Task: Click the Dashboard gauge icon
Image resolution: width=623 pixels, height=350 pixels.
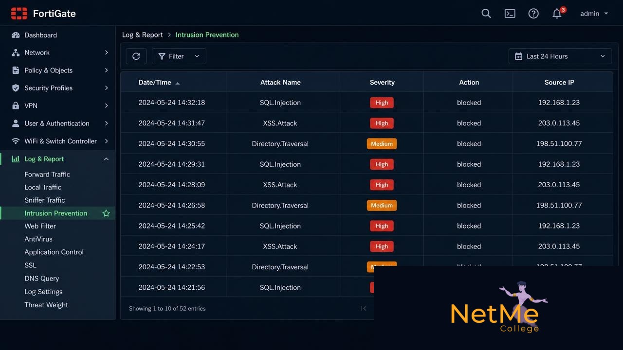Action: click(x=16, y=35)
